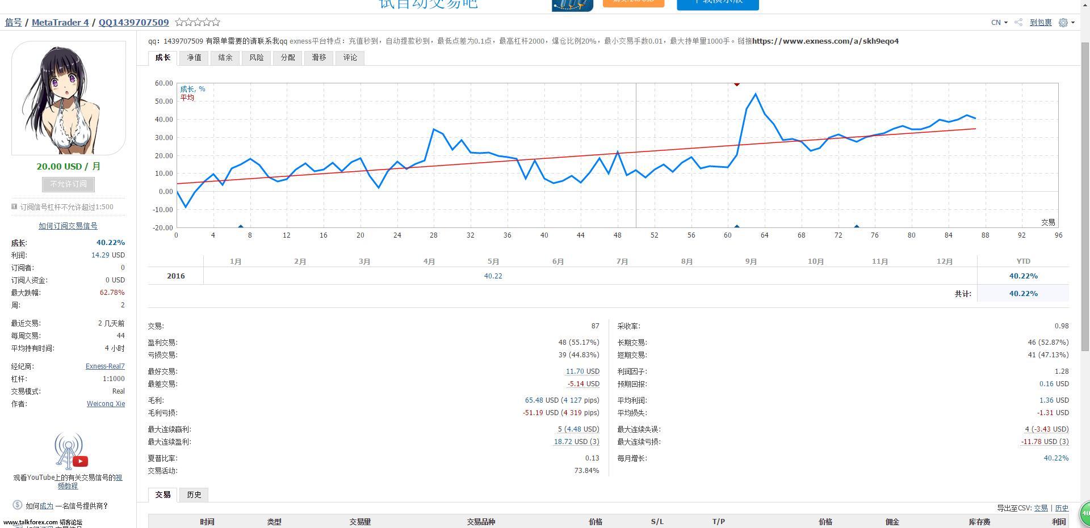Open Exness-Real7 broker link
Image resolution: width=1090 pixels, height=528 pixels.
105,366
